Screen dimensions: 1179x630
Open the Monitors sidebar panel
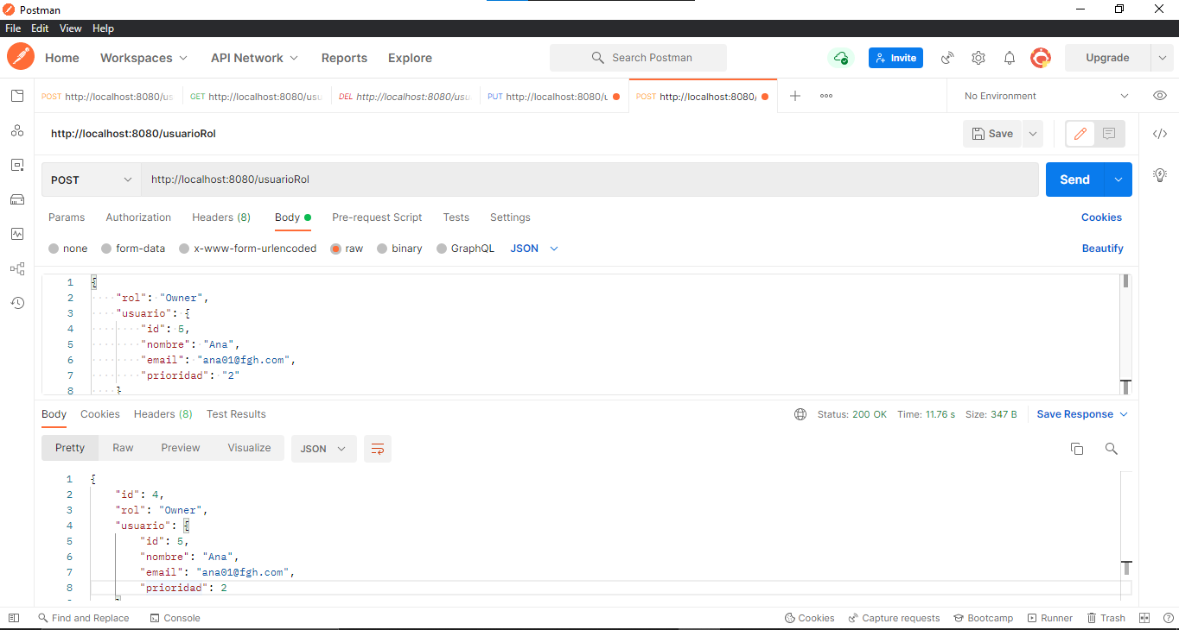tap(16, 234)
